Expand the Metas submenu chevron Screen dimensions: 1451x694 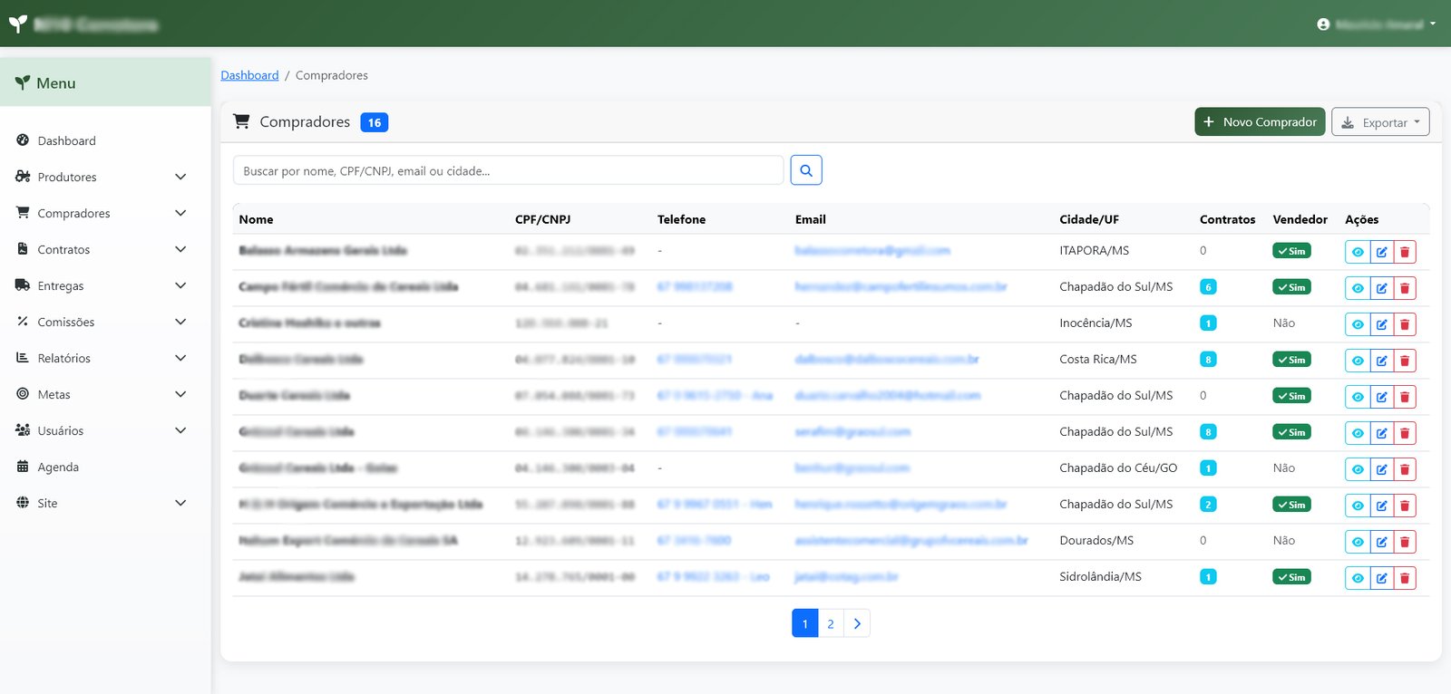tap(180, 394)
